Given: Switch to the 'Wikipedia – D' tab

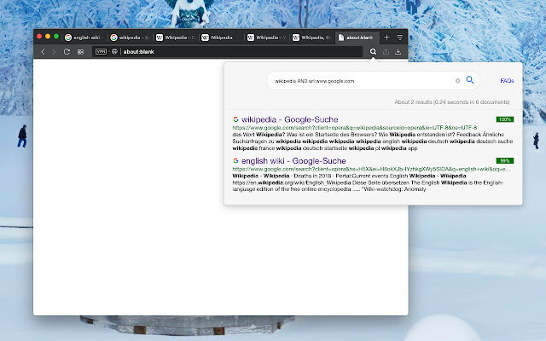Looking at the screenshot, I should click(175, 38).
